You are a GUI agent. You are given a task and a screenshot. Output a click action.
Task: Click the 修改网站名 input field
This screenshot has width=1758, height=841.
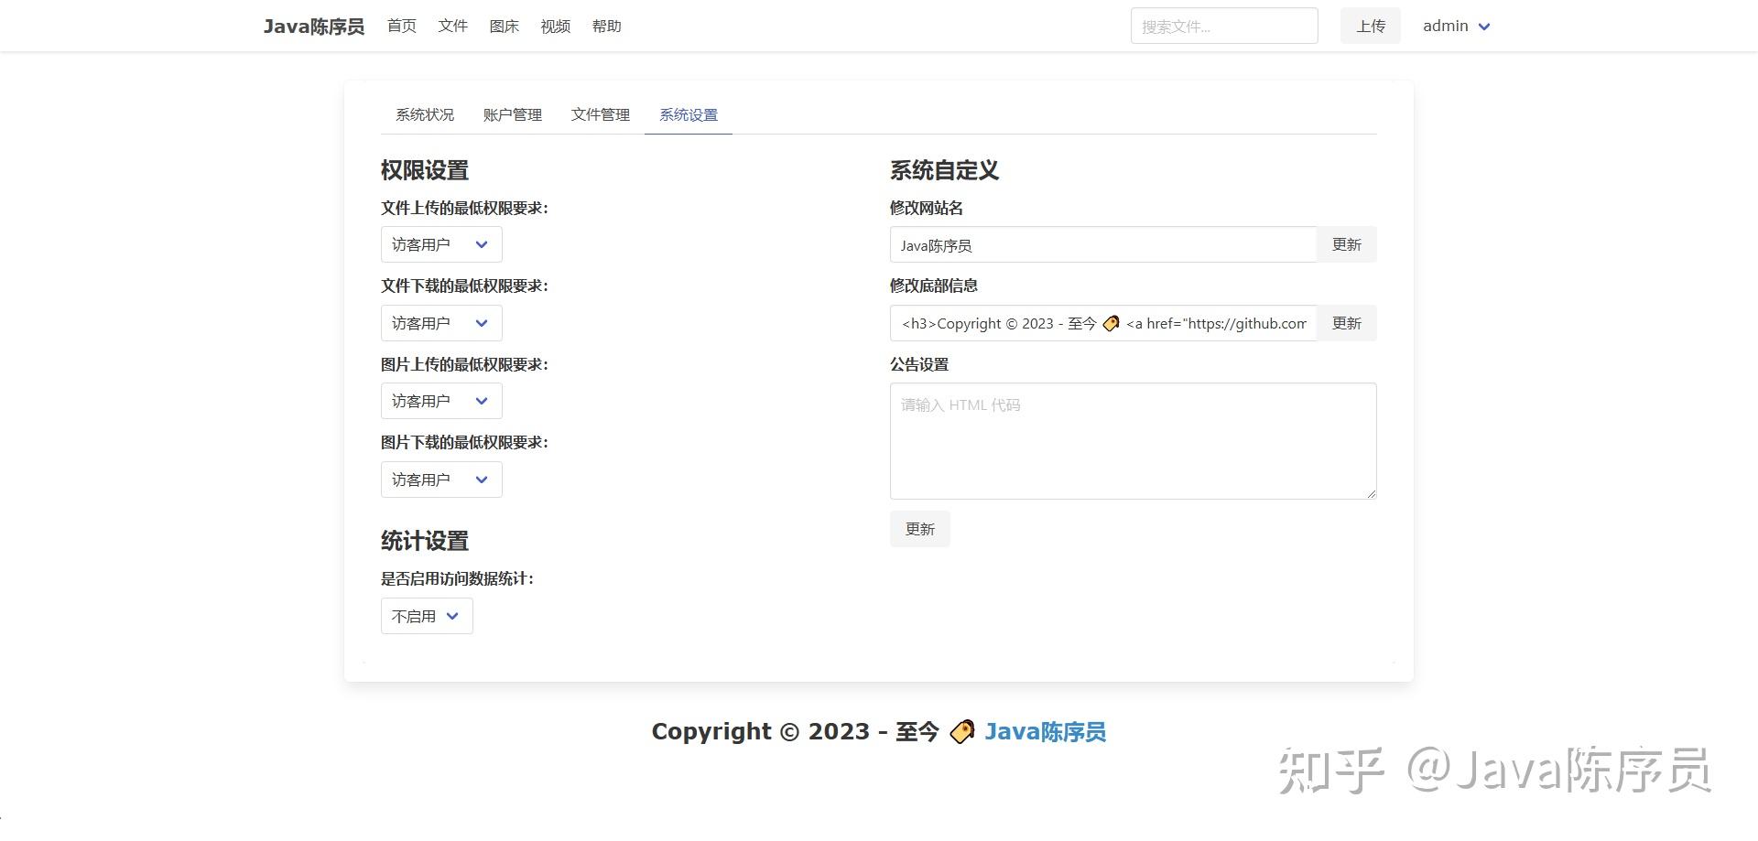tap(1103, 244)
